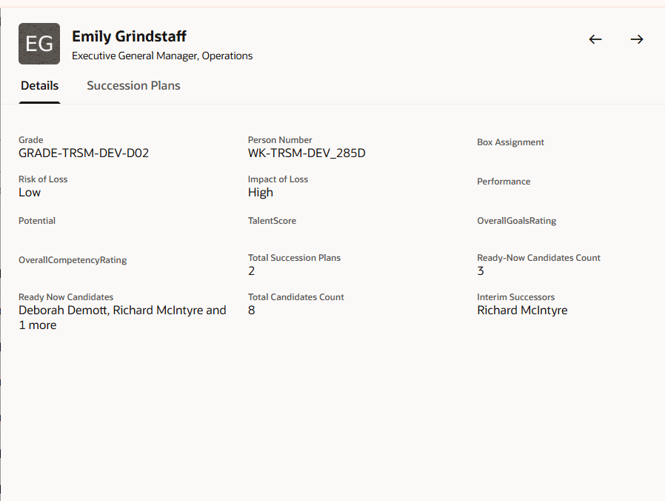Select the name Emily Grindstaff
The image size is (665, 501).
tap(128, 36)
